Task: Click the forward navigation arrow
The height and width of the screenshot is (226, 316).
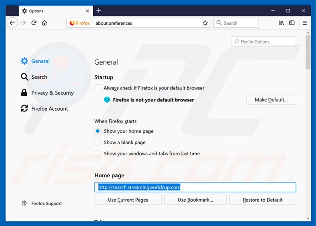Action: coord(23,23)
